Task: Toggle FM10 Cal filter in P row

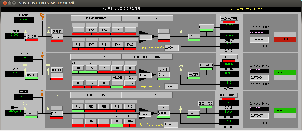Action: [130, 83]
